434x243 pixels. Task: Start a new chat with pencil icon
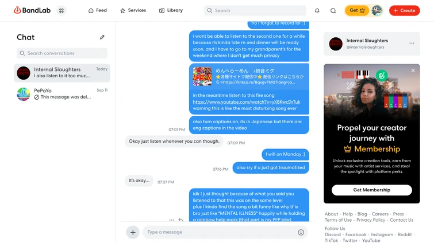pos(102,37)
